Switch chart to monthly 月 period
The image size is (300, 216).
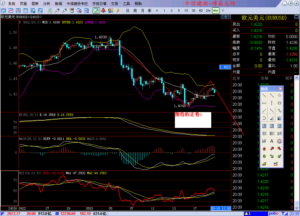click(x=142, y=11)
